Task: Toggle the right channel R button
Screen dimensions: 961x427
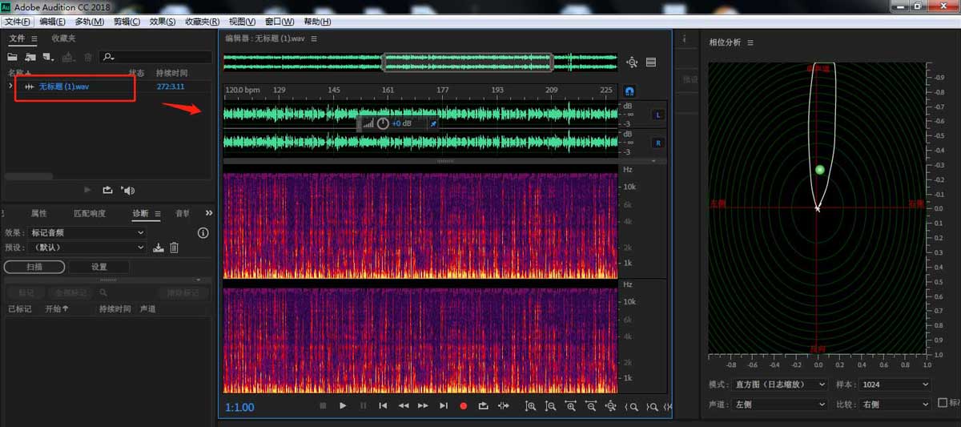Action: (x=658, y=143)
